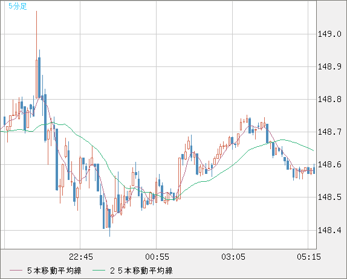
Task: Click the purple 5-period average legend line
Action: coord(16,271)
